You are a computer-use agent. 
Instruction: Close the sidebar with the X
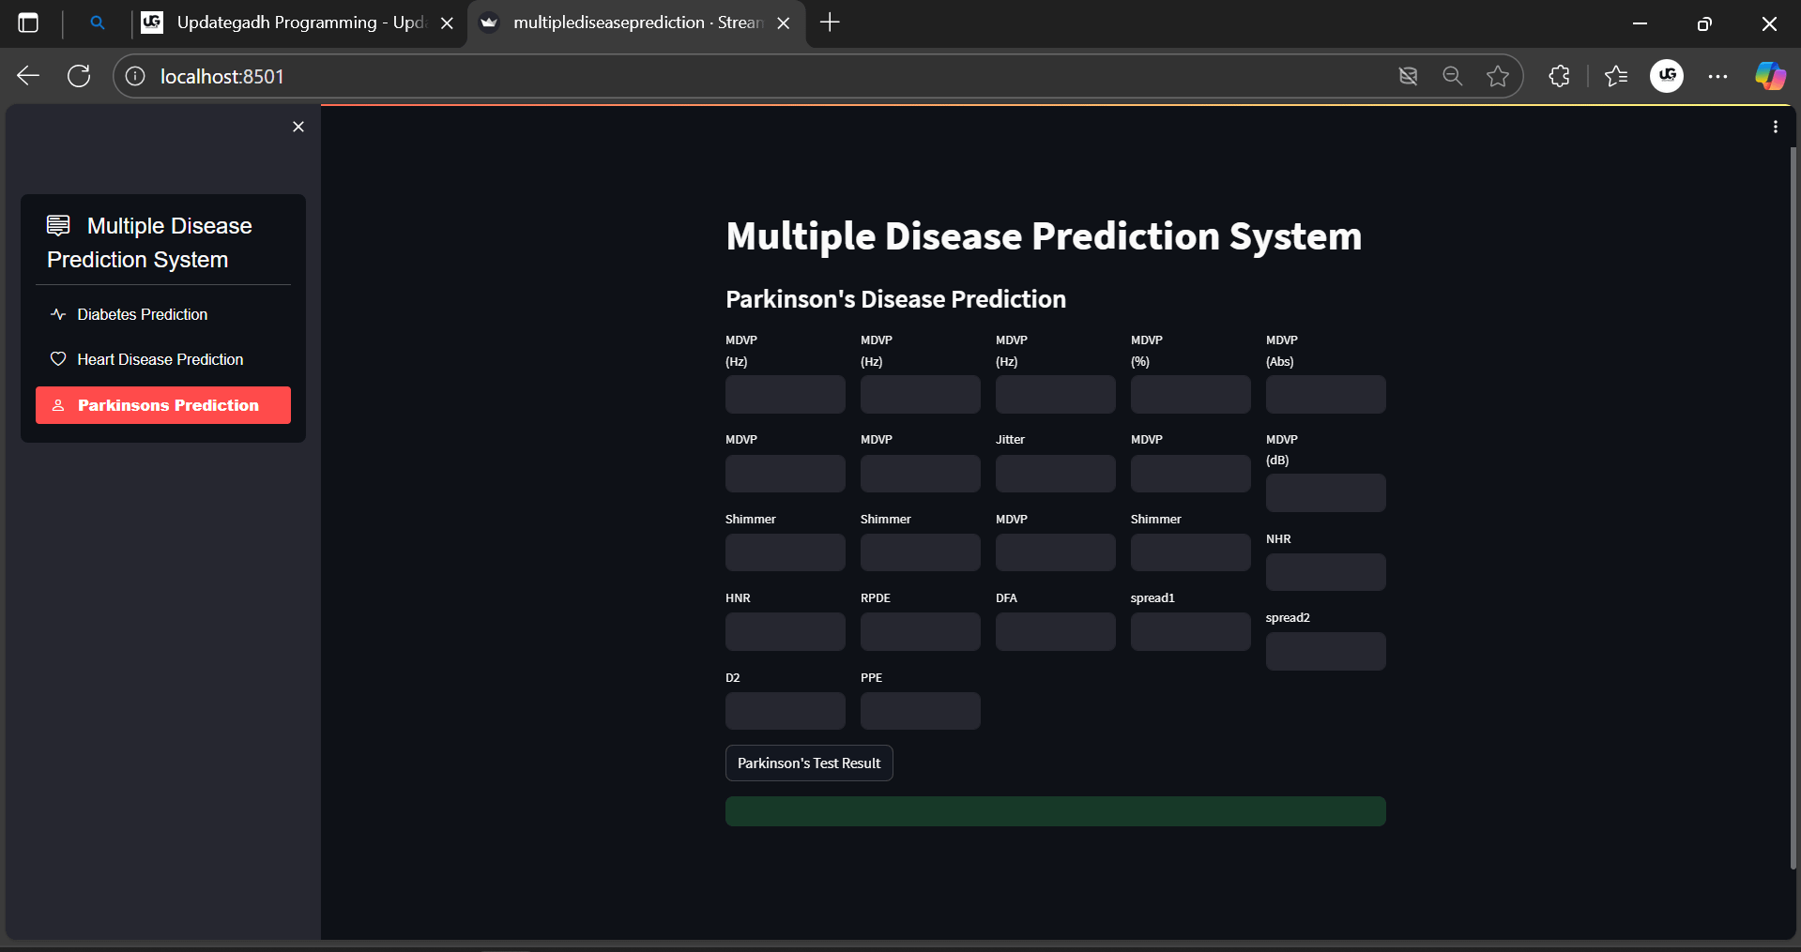point(298,126)
